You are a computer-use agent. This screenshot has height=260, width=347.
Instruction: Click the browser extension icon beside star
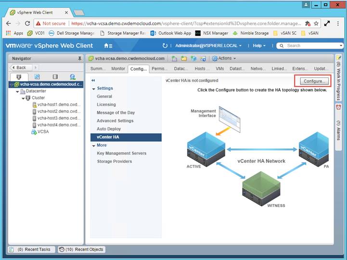(308, 24)
